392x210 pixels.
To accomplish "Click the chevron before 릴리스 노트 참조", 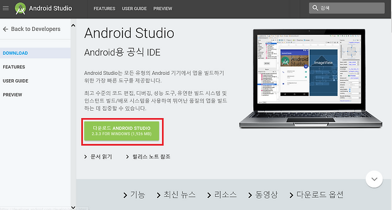I will click(127, 157).
